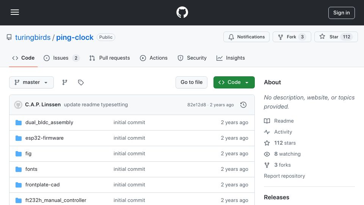Click folder icon beside esp32-firmware
The height and width of the screenshot is (205, 364).
(x=19, y=138)
